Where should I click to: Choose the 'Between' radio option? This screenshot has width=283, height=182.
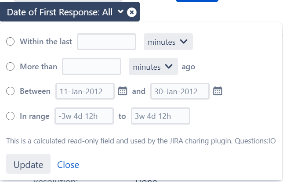pyautogui.click(x=10, y=91)
